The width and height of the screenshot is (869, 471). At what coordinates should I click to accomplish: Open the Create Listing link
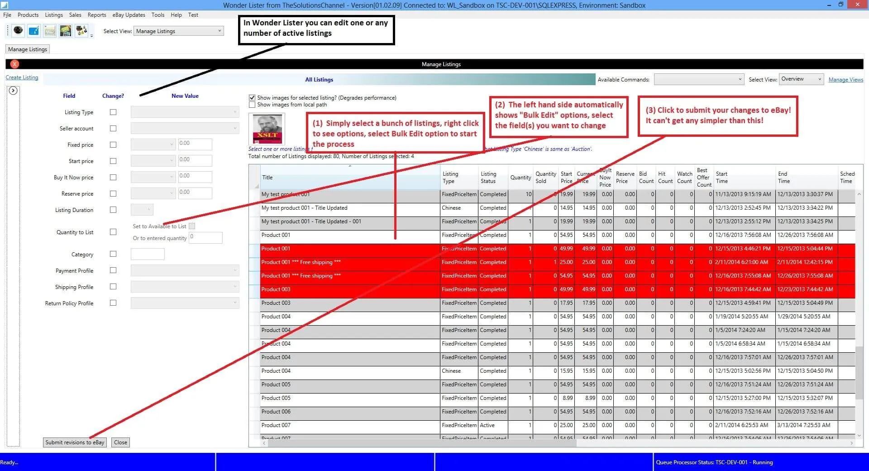(x=21, y=77)
